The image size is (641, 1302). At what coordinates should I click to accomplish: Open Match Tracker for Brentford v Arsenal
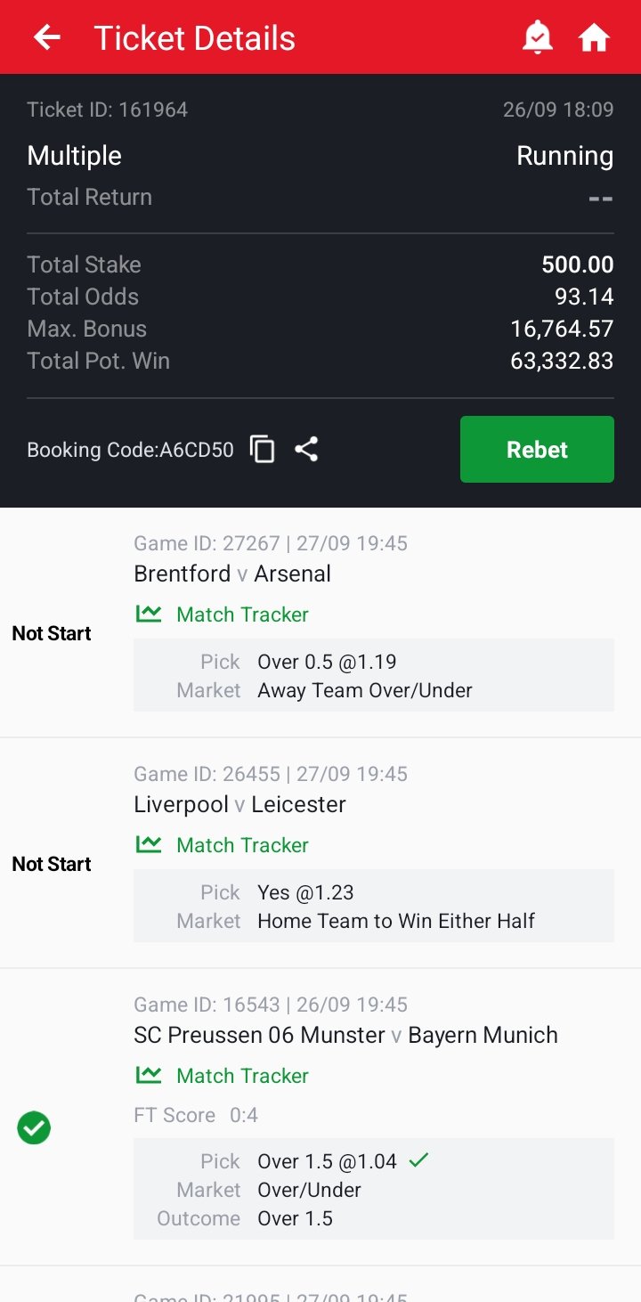(x=242, y=614)
